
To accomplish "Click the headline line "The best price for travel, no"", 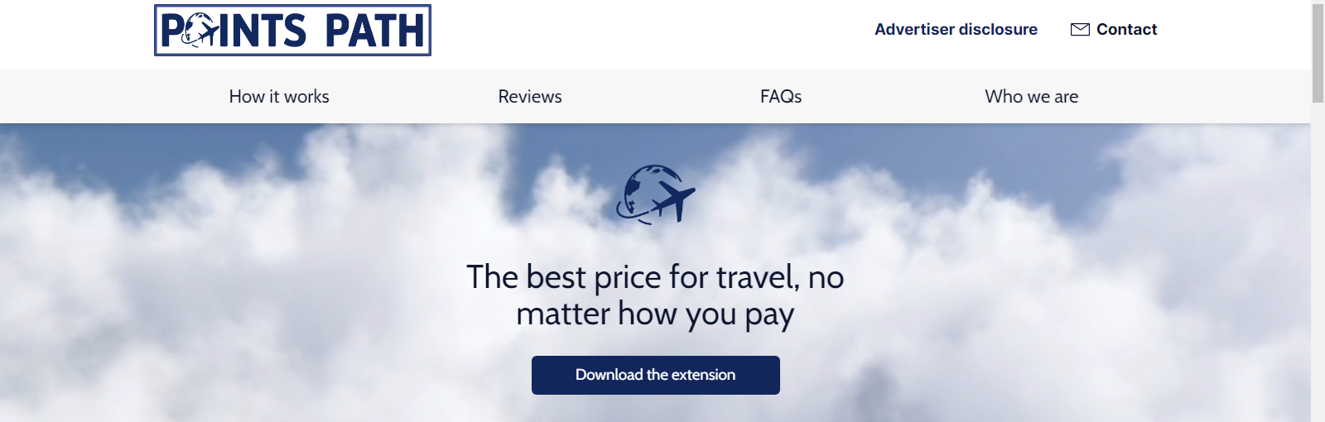I will coord(655,276).
